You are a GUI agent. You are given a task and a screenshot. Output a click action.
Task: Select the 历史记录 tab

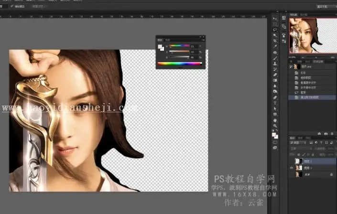pyautogui.click(x=318, y=62)
